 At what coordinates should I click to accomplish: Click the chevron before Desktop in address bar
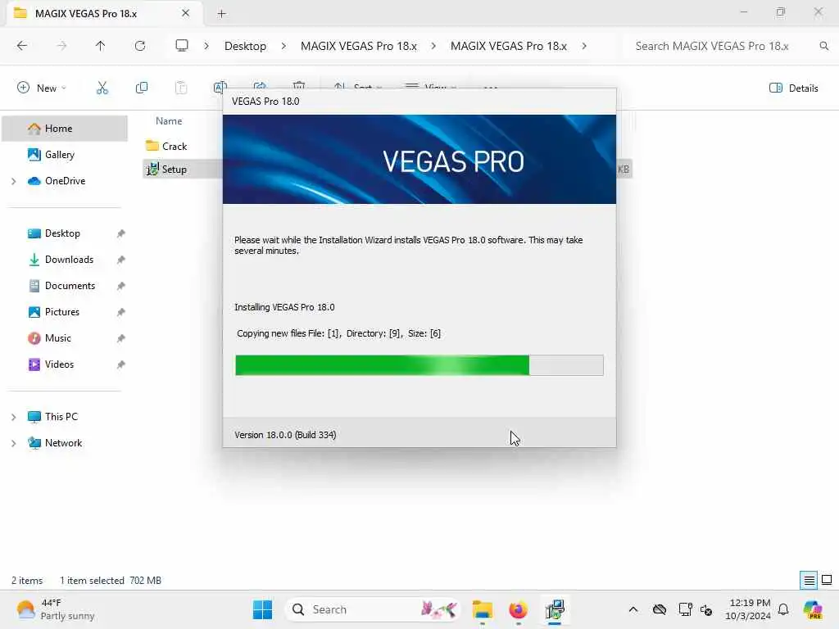(206, 46)
